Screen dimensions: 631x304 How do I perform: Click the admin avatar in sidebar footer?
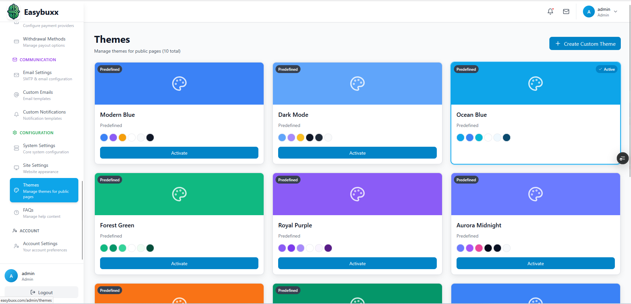tap(11, 276)
